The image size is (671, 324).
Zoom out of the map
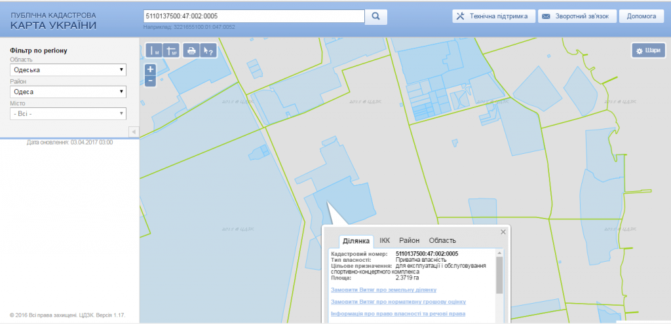(x=150, y=81)
